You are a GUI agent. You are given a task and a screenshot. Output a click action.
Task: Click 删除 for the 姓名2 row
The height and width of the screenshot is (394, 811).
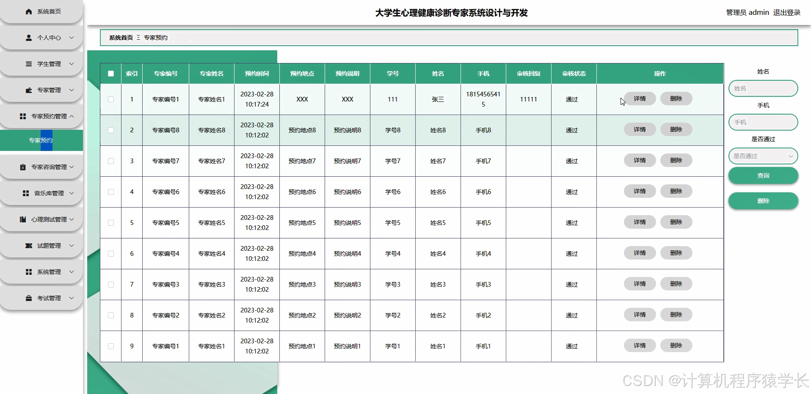point(676,315)
